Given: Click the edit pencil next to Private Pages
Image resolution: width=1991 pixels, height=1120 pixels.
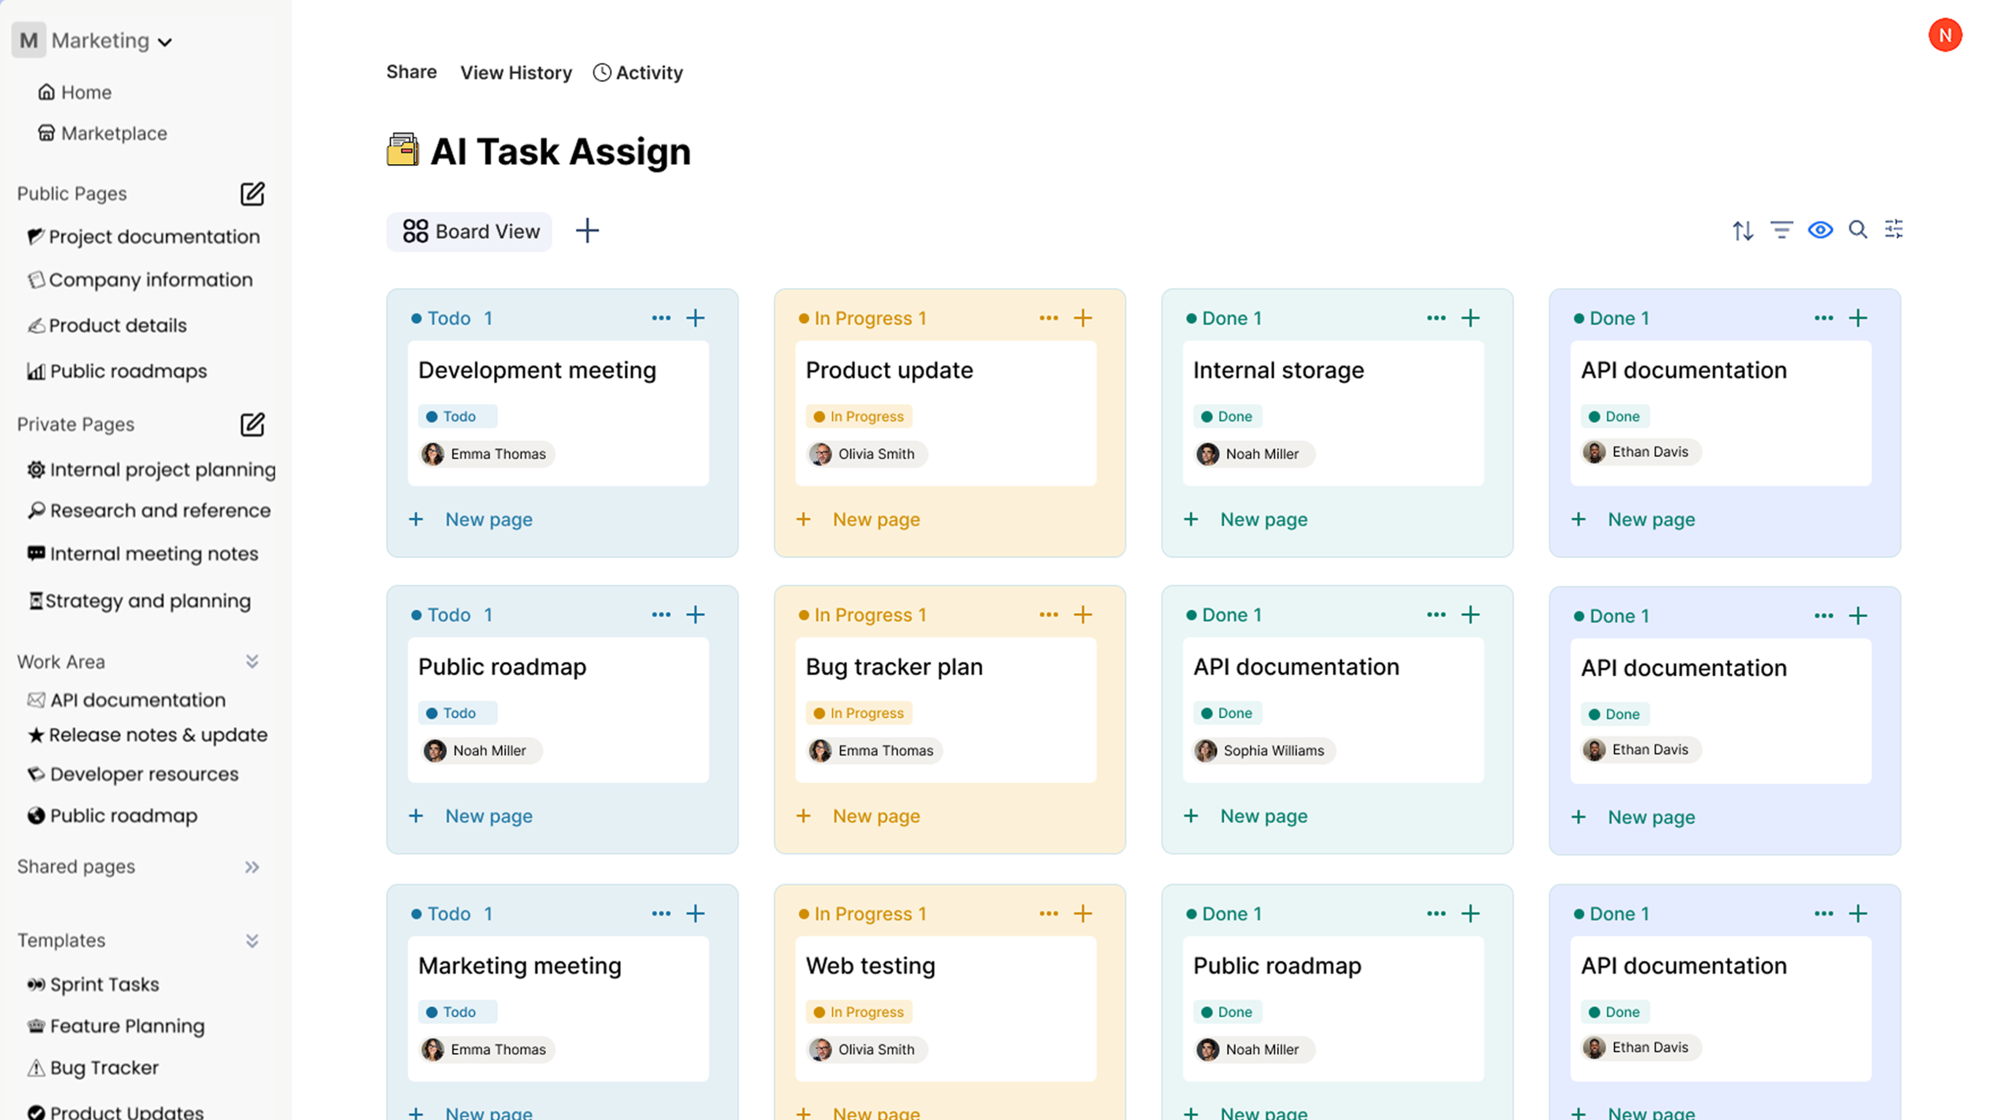Looking at the screenshot, I should 252,423.
